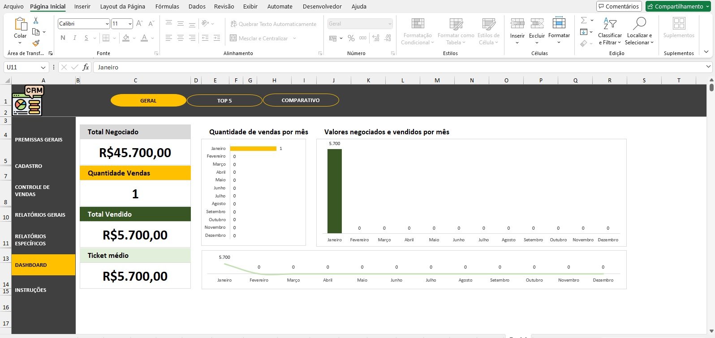Image resolution: width=715 pixels, height=338 pixels.
Task: Click the AutoSum sigma icon
Action: (584, 21)
